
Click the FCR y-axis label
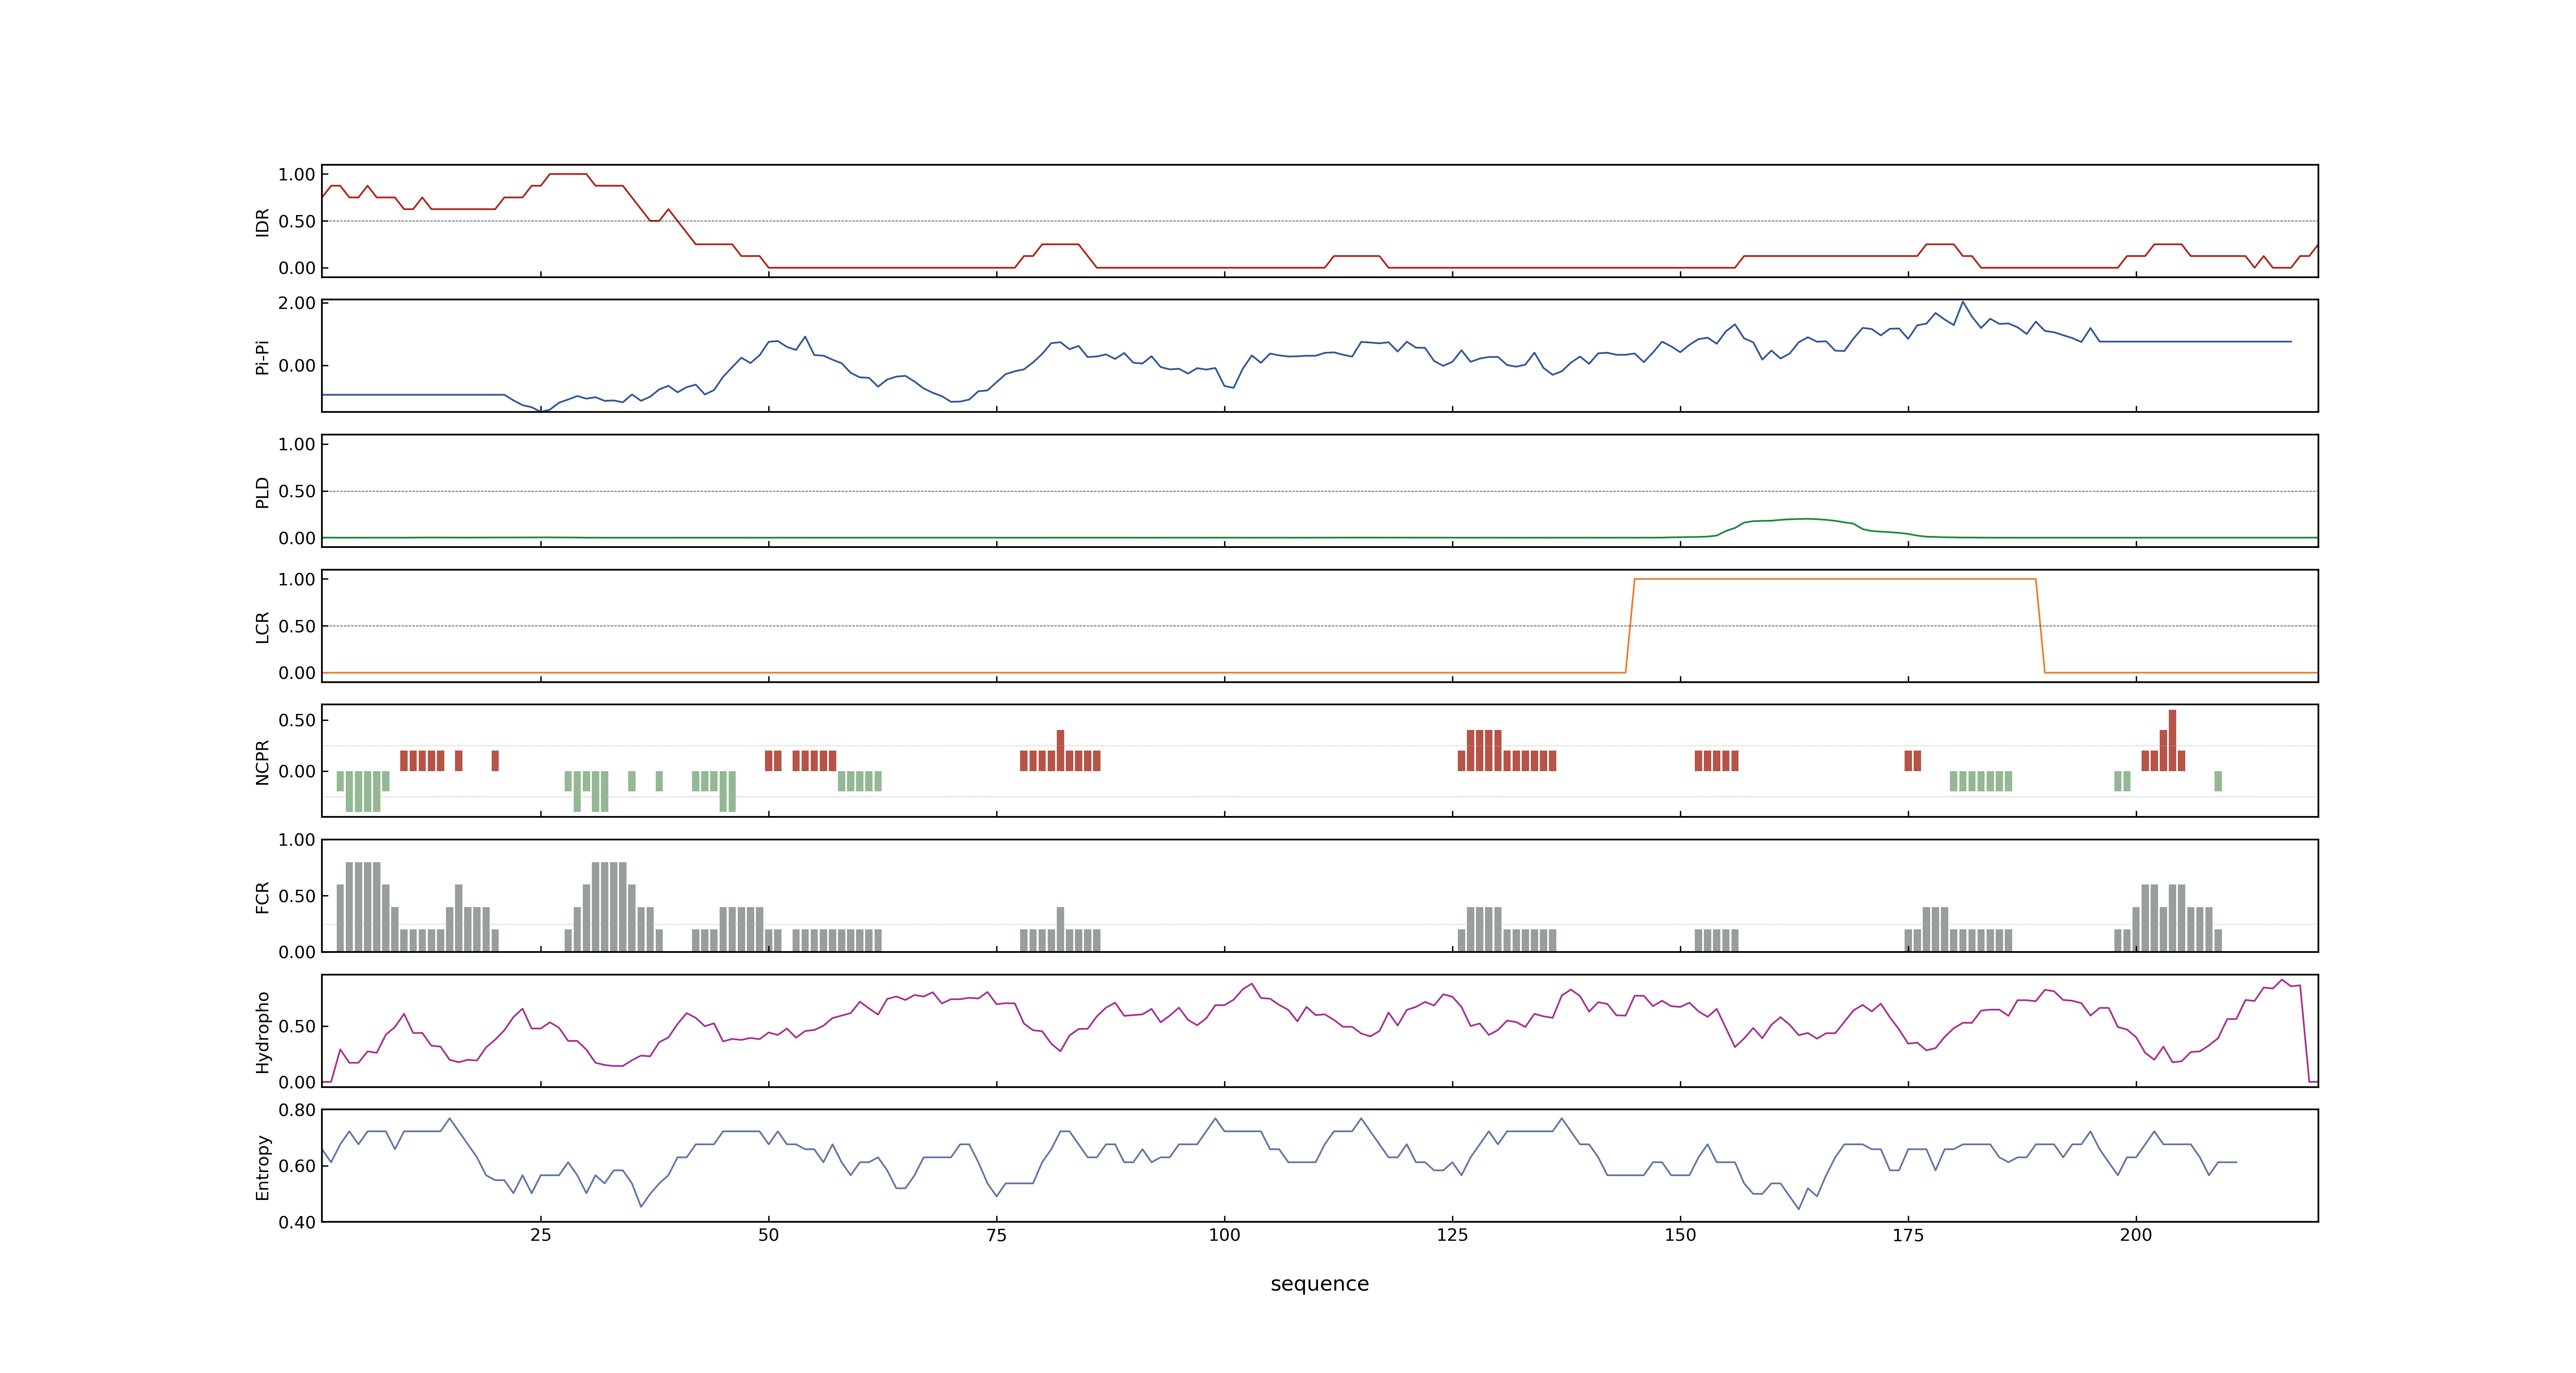(x=263, y=896)
